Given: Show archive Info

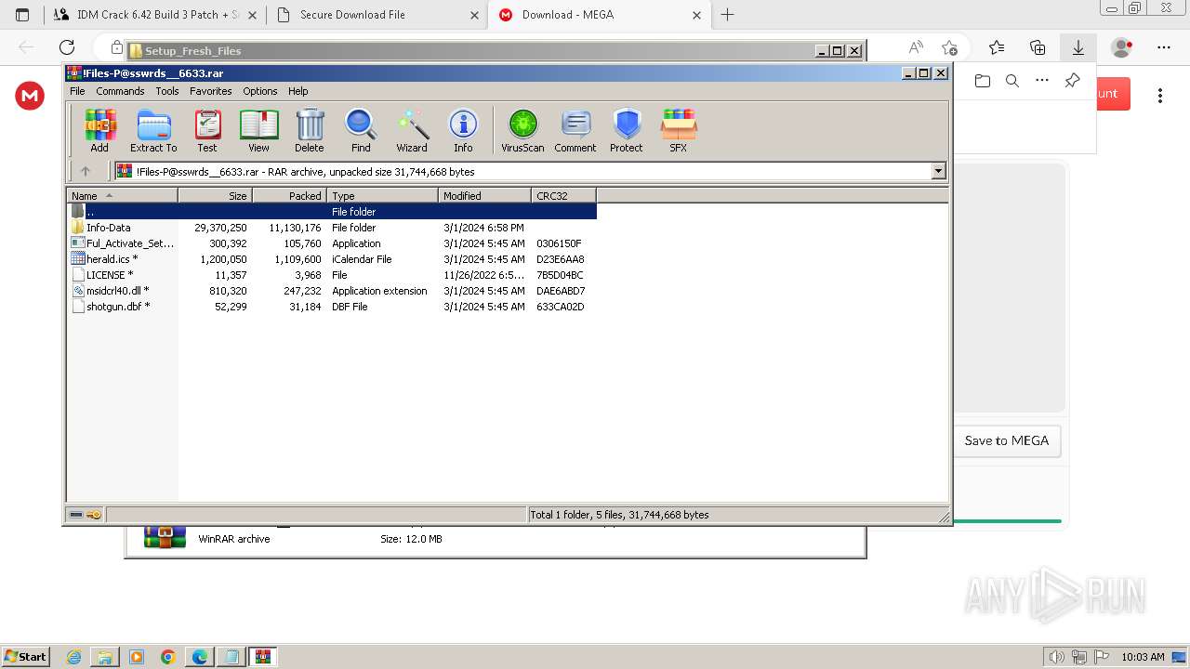Looking at the screenshot, I should pos(463,130).
